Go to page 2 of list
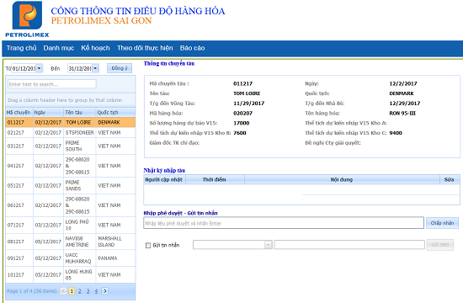This screenshot has height=303, width=463. [x=80, y=291]
